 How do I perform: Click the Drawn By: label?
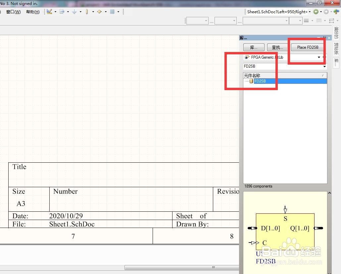point(192,224)
